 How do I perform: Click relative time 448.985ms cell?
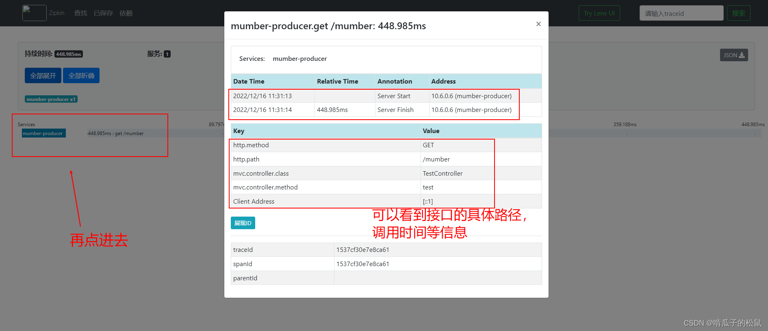(345, 110)
